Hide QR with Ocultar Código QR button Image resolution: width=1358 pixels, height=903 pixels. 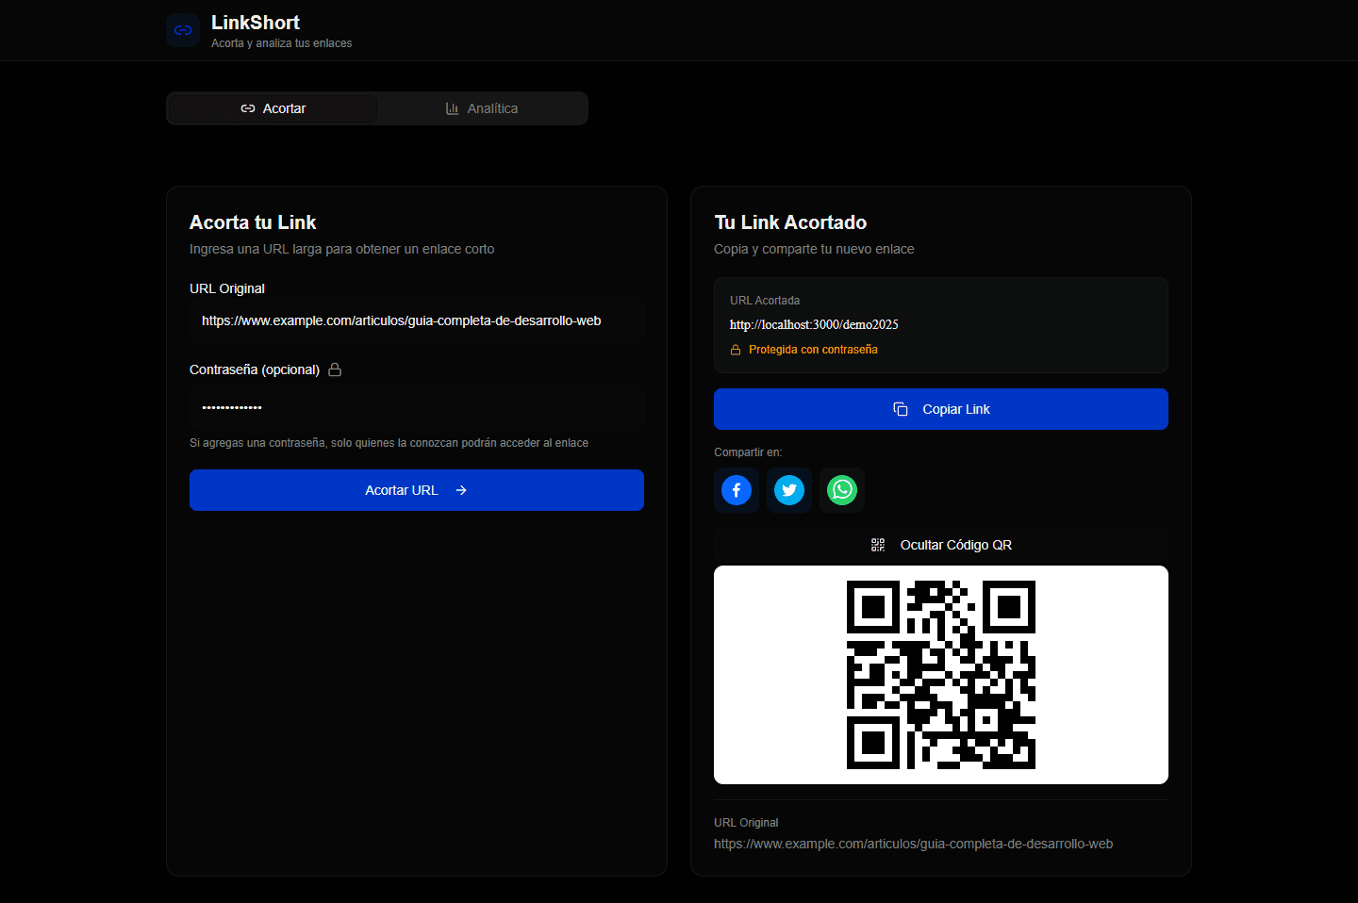941,545
